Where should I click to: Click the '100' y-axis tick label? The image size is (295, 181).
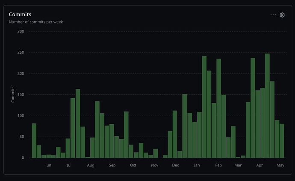21,116
